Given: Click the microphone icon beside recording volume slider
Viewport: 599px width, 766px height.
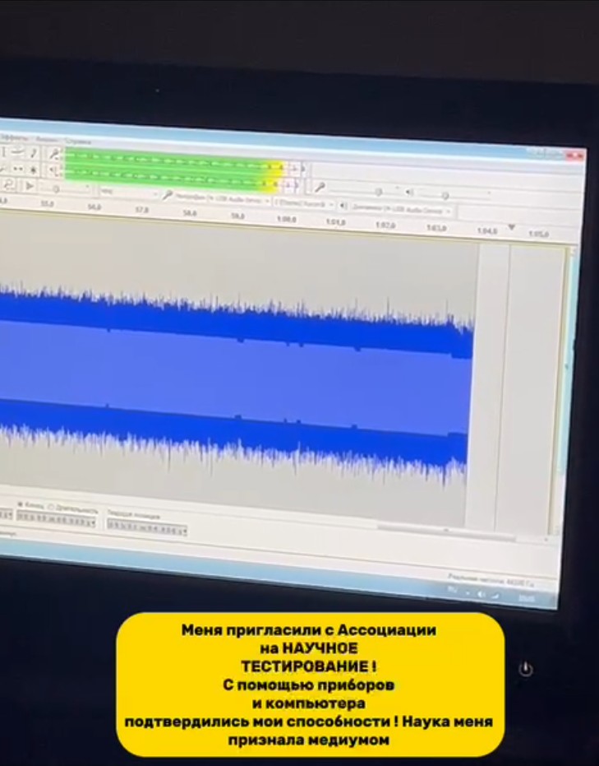Looking at the screenshot, I should click(318, 188).
